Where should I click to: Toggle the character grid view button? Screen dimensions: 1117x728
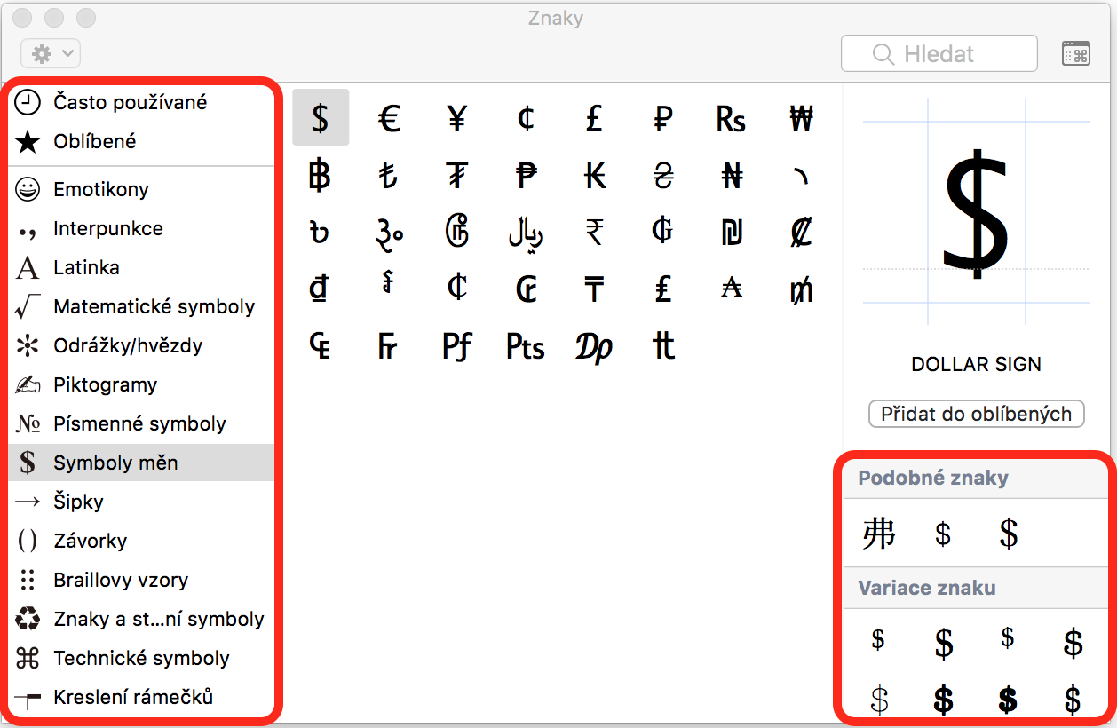[x=1075, y=53]
